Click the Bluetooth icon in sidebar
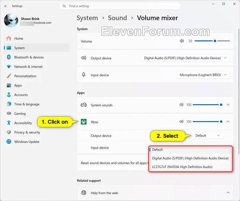 pos(9,57)
